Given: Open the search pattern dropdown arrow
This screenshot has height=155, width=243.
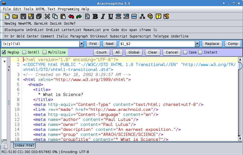Looking at the screenshot, I should 81,44.
